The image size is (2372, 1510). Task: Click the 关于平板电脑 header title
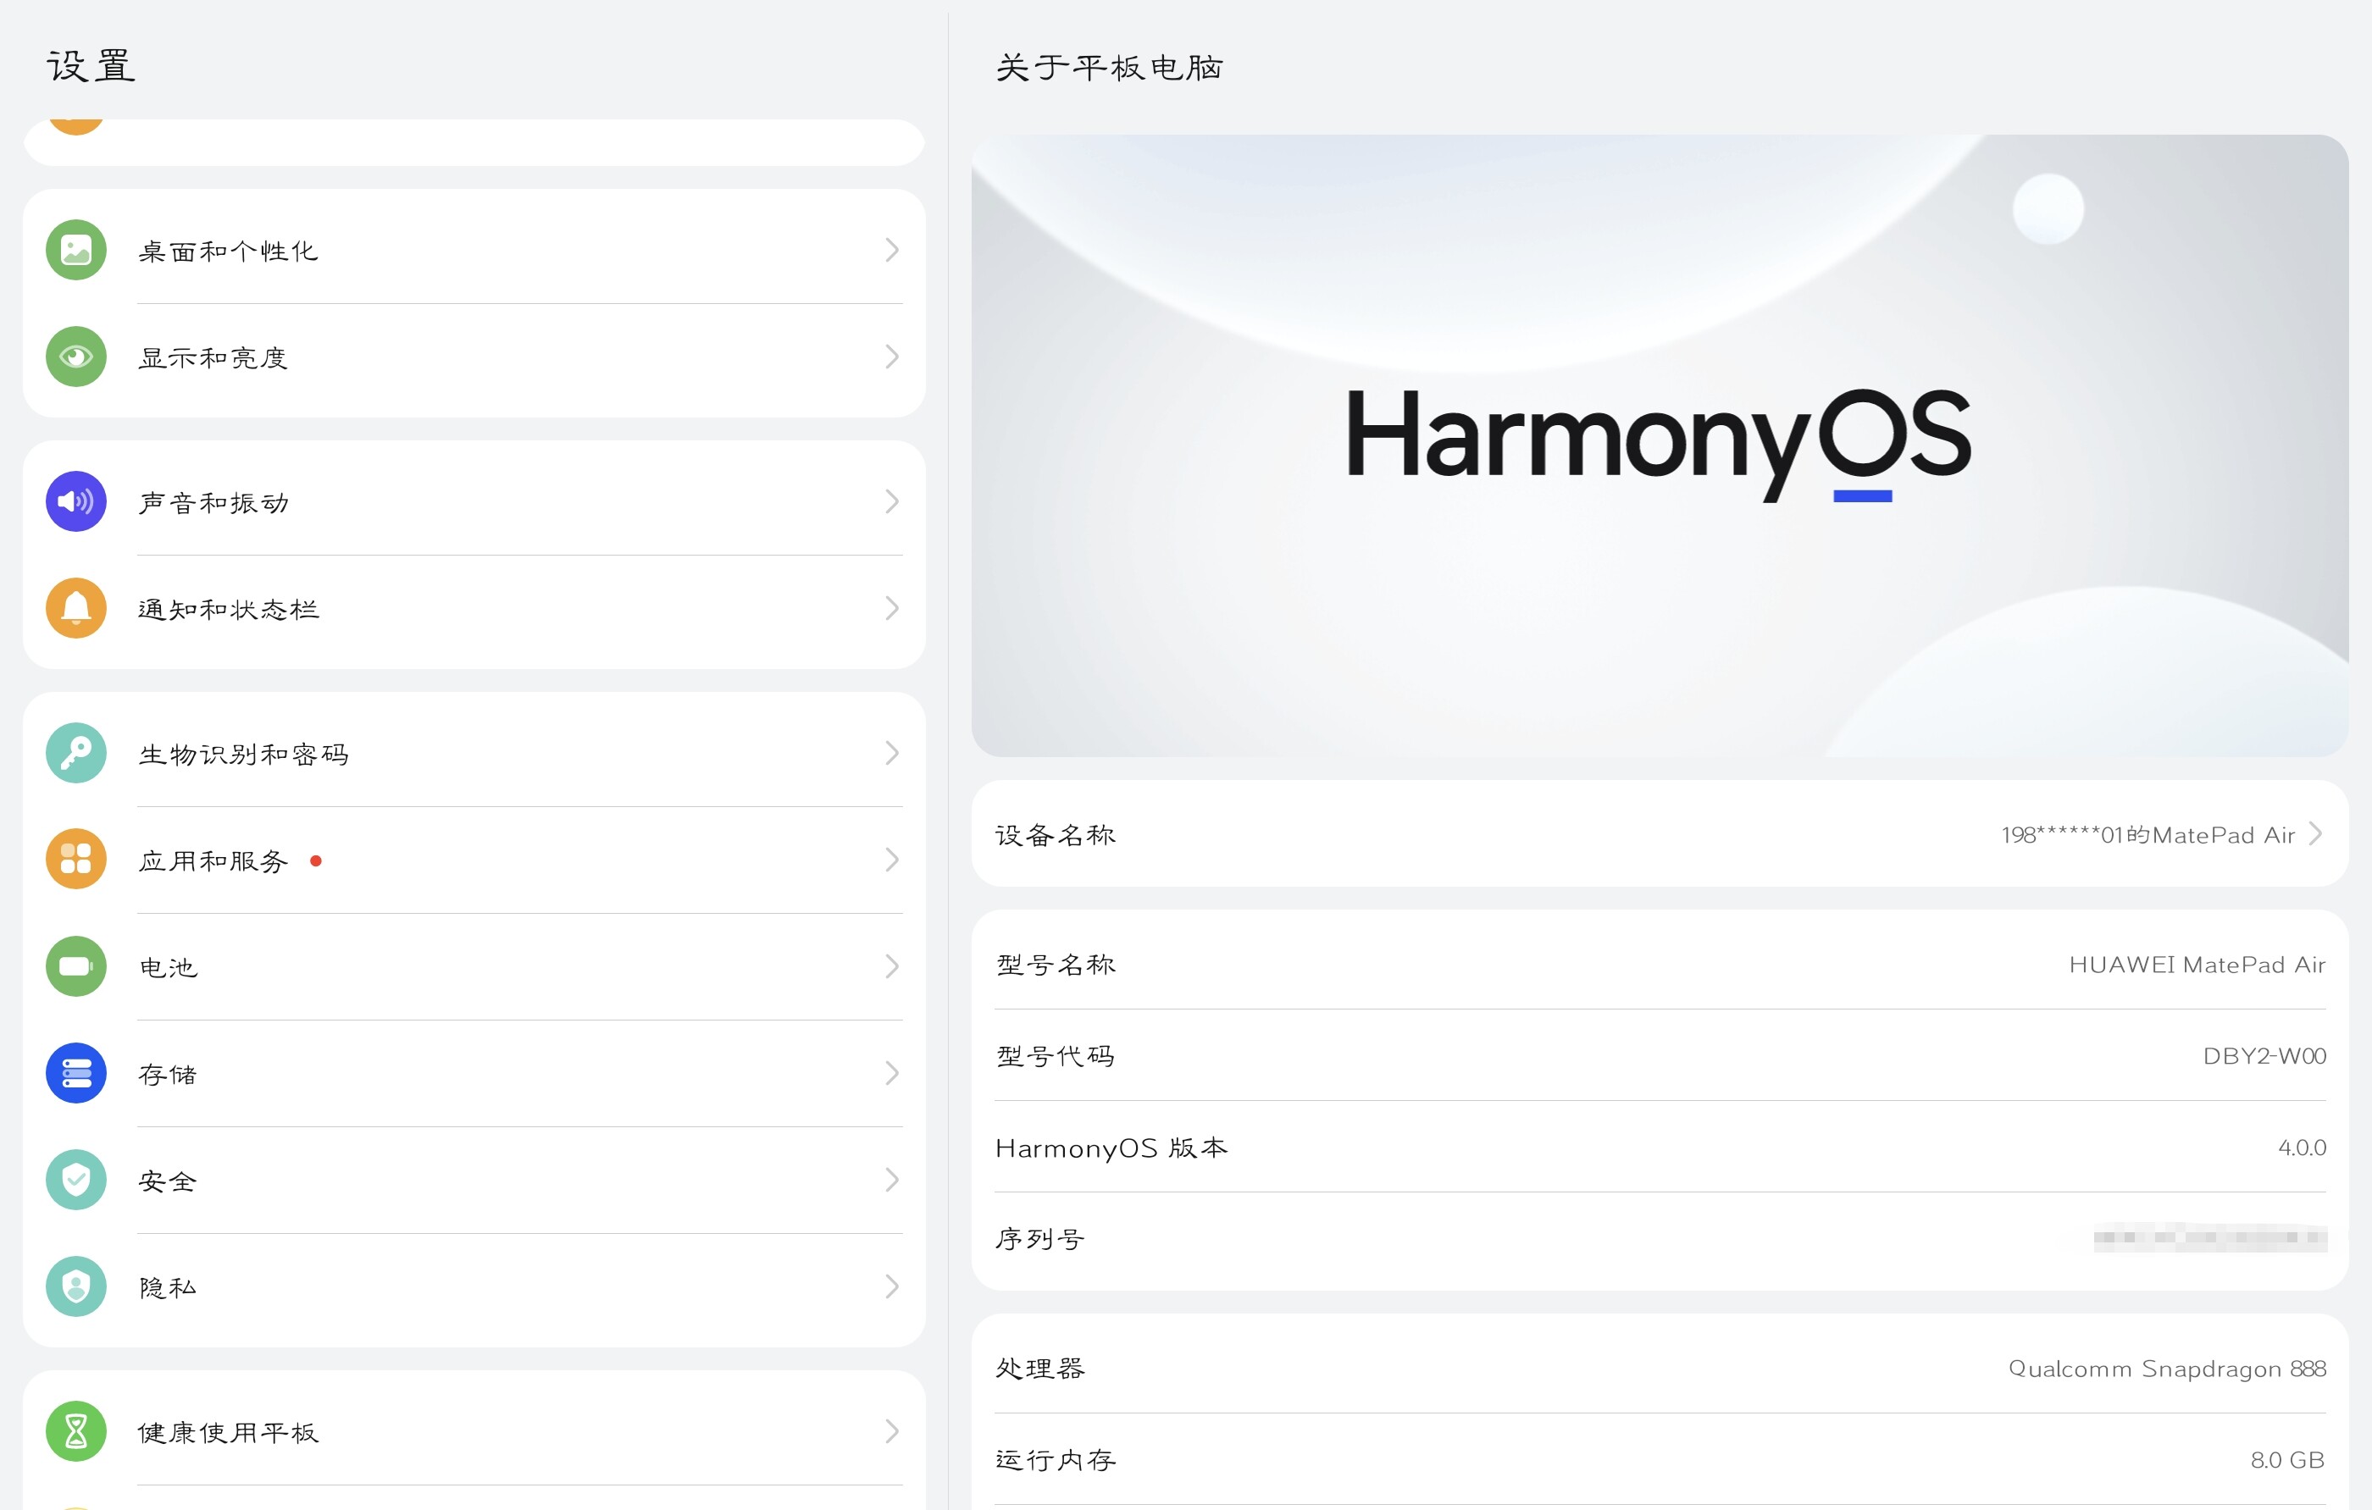coord(1110,67)
